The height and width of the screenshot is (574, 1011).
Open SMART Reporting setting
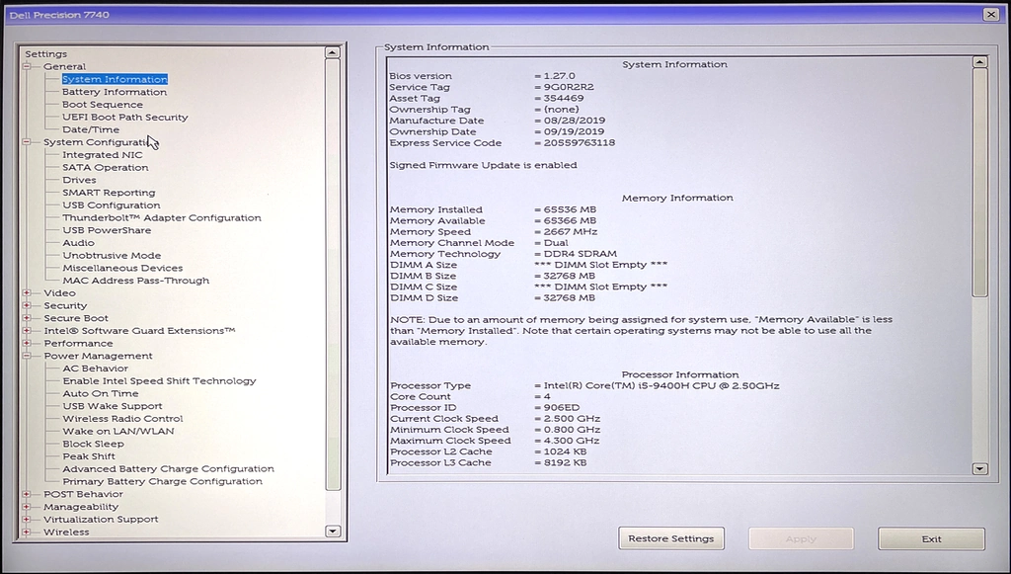[109, 193]
